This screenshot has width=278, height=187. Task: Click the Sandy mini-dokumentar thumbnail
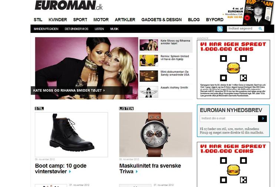[149, 76]
